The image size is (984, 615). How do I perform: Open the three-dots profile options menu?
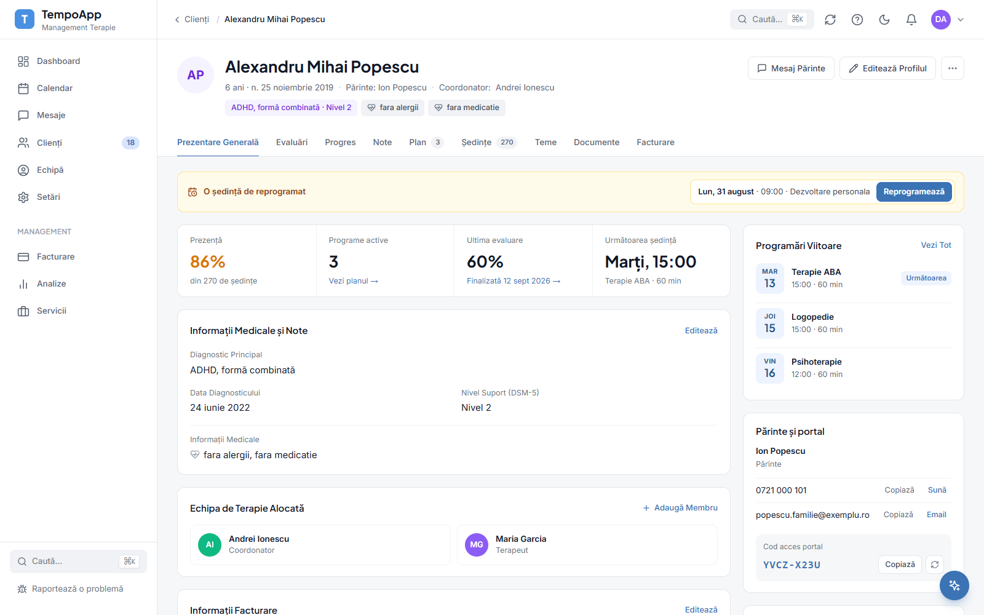click(953, 68)
